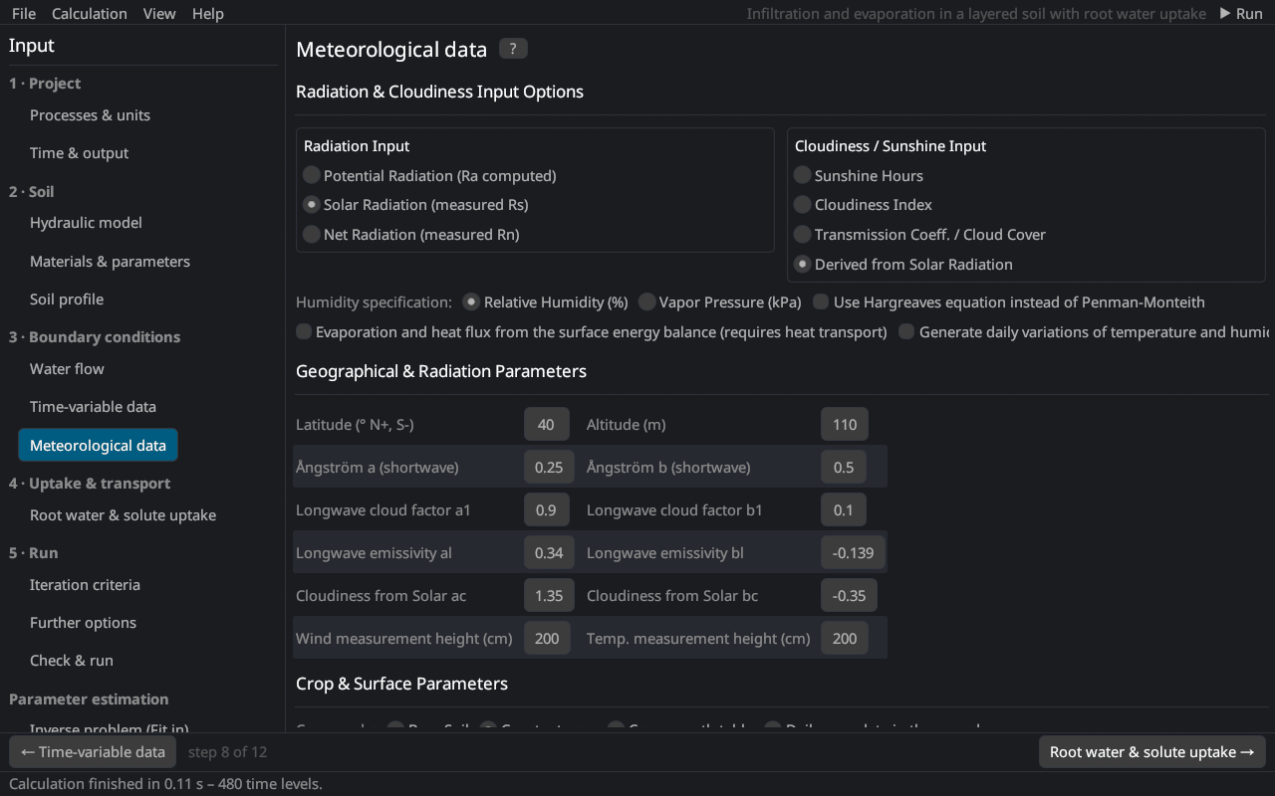
Task: Edit Temp. measurement height field
Action: coord(845,638)
